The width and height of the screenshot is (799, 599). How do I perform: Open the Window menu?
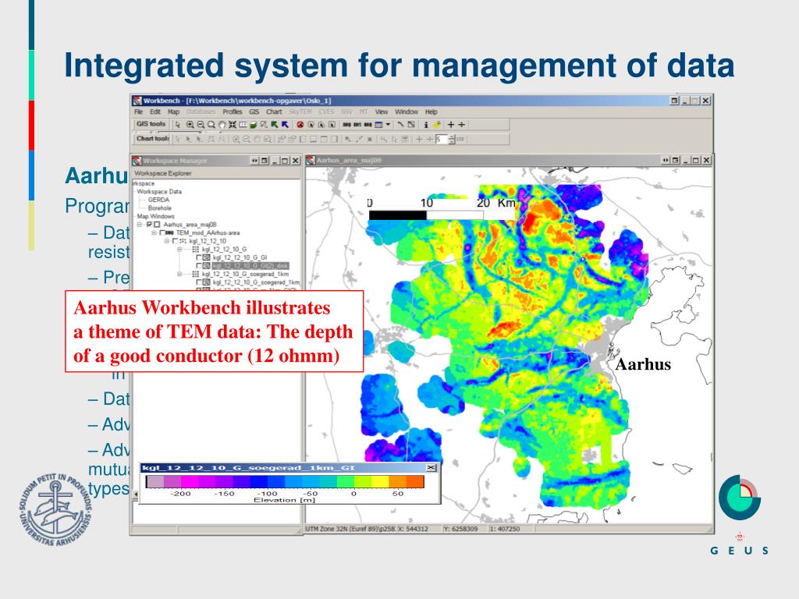point(406,112)
